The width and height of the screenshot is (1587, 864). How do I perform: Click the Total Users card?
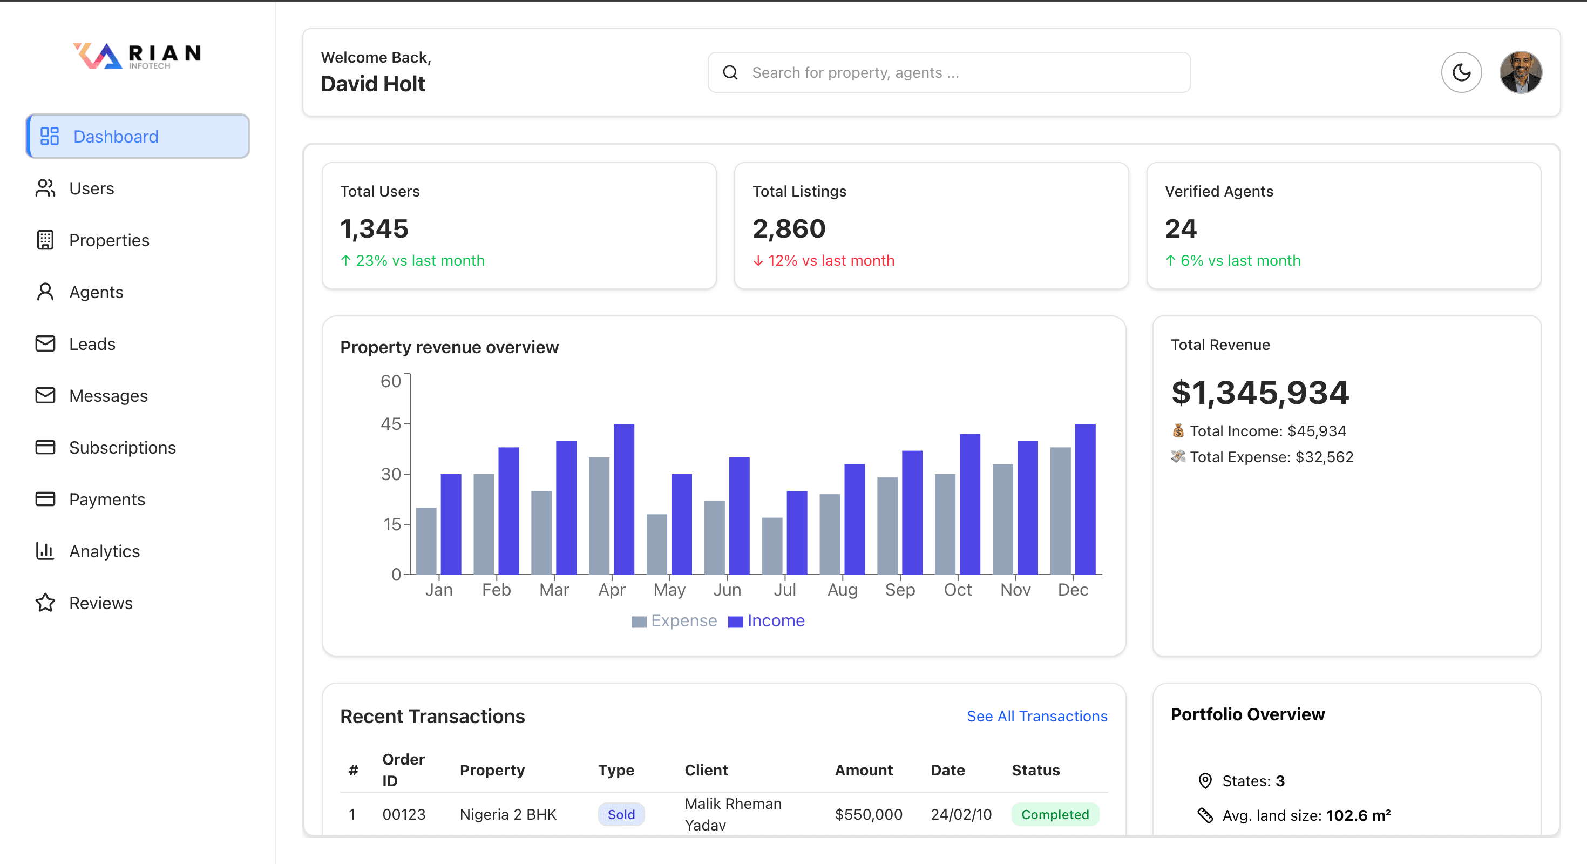(x=519, y=226)
